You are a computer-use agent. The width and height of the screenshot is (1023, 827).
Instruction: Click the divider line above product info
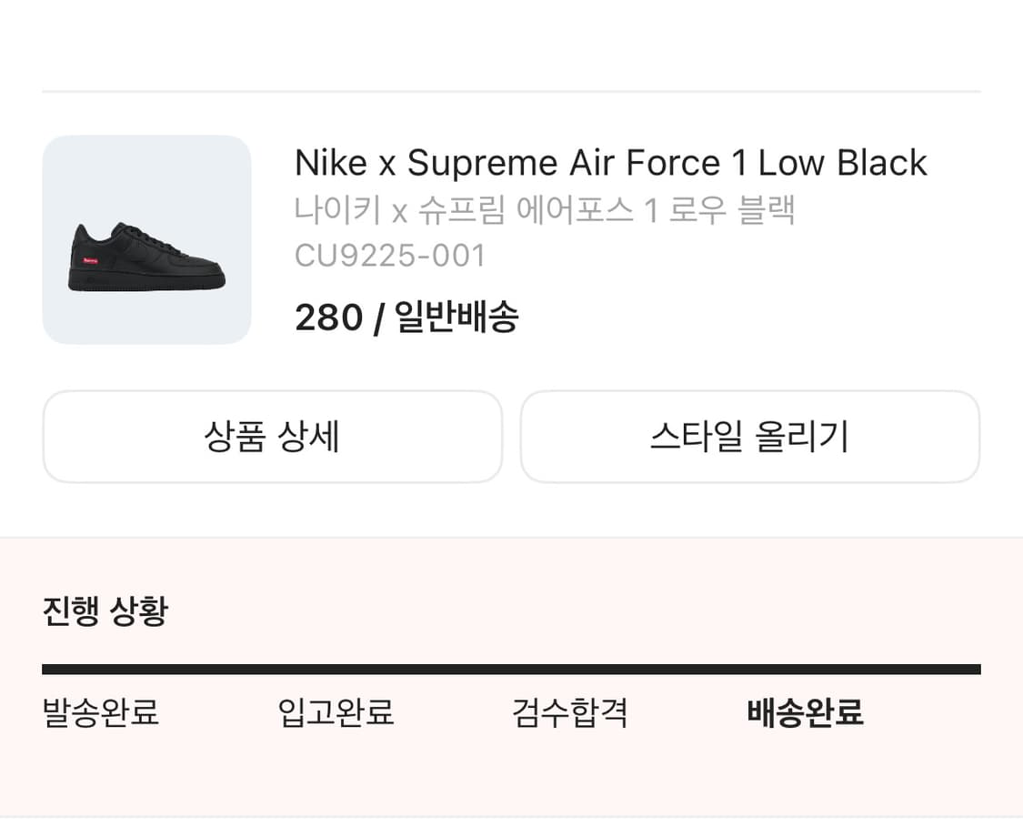511,92
